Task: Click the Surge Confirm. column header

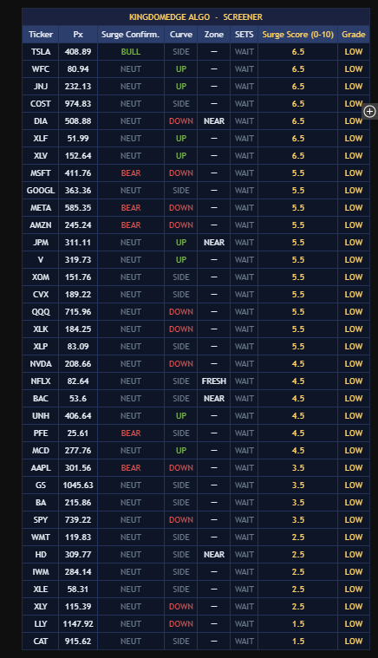Action: coord(130,35)
